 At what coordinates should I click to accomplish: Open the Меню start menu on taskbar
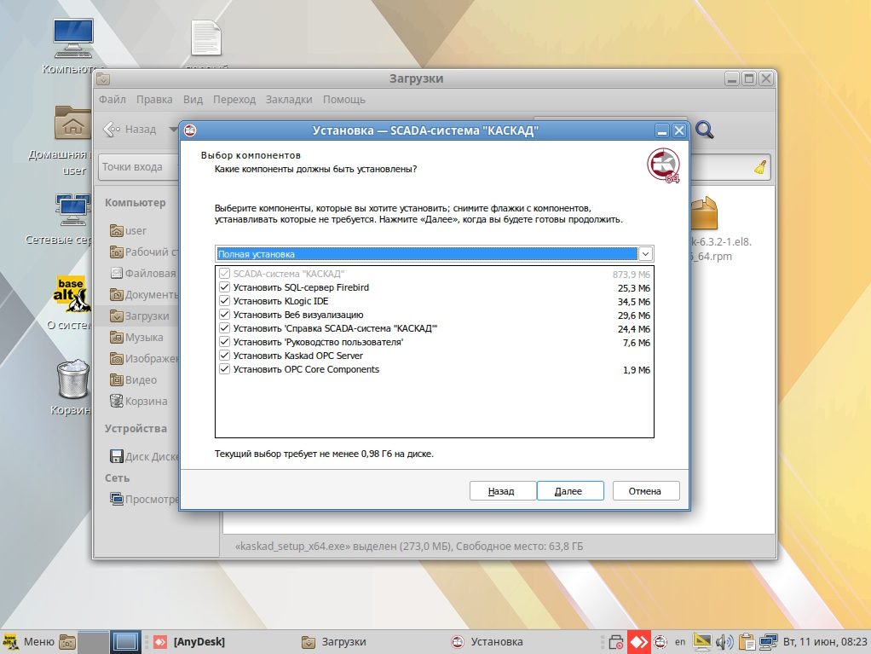[29, 641]
